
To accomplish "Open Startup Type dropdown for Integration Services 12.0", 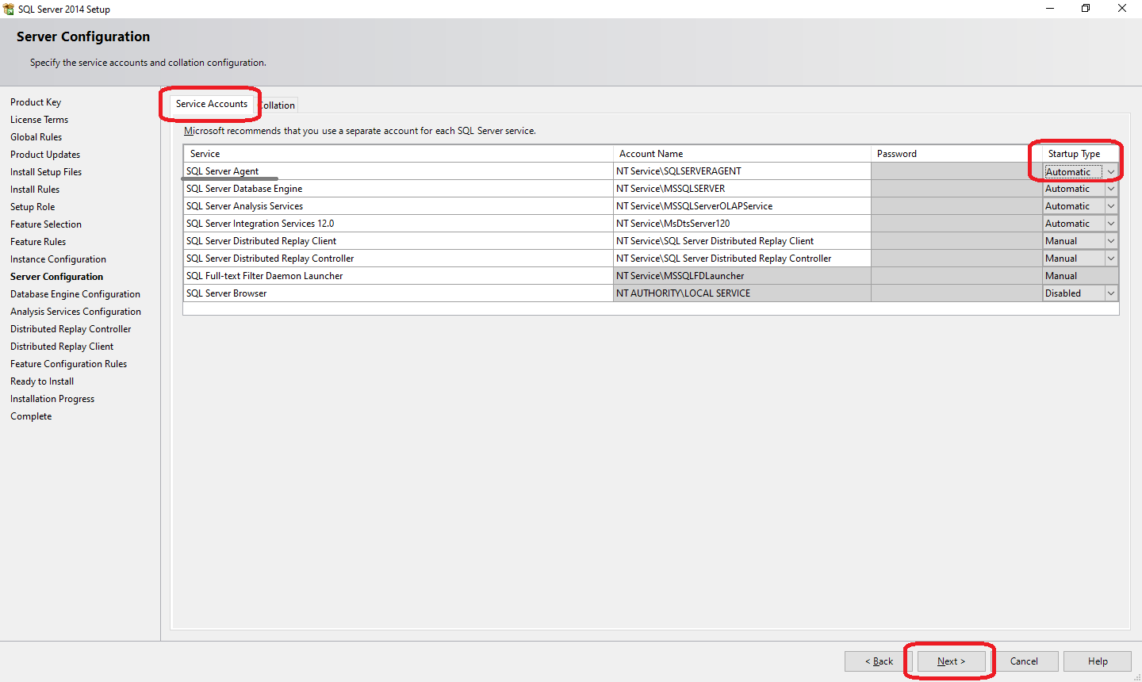I will 1111,224.
